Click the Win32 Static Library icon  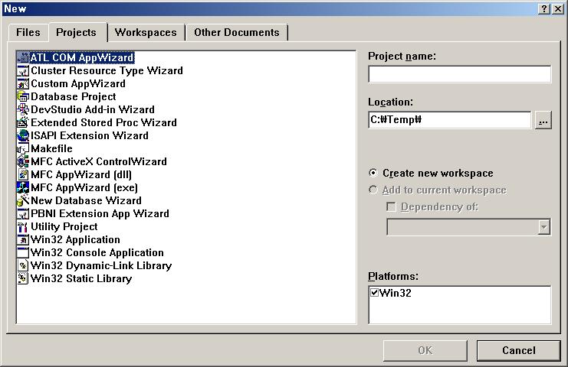click(23, 278)
